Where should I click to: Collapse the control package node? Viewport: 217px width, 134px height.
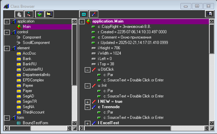pyautogui.click(x=7, y=32)
